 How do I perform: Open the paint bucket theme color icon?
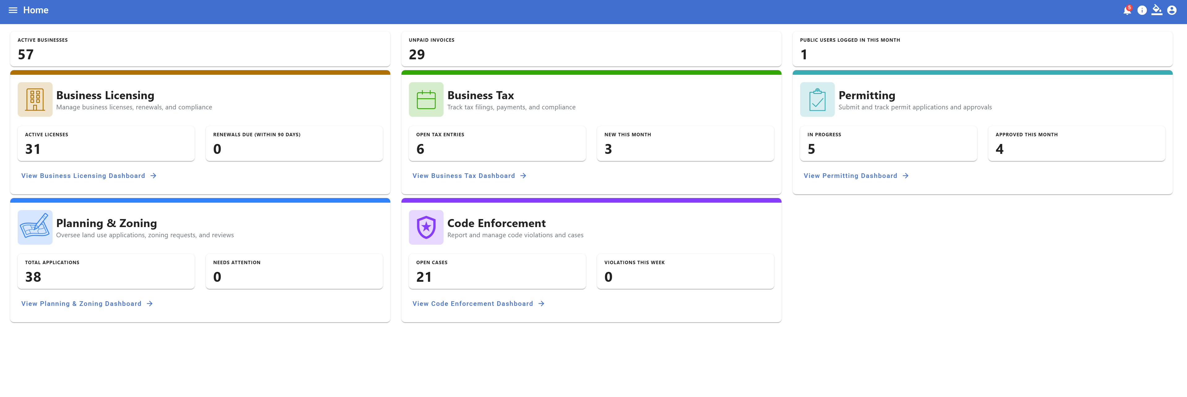point(1157,10)
